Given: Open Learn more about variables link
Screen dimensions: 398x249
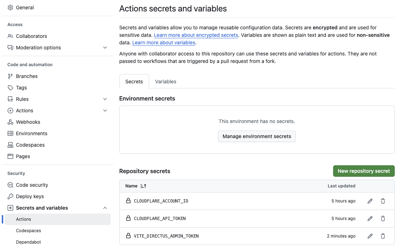Looking at the screenshot, I should (164, 43).
